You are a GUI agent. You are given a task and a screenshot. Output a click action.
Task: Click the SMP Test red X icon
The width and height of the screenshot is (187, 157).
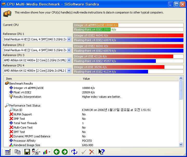tap(11, 118)
